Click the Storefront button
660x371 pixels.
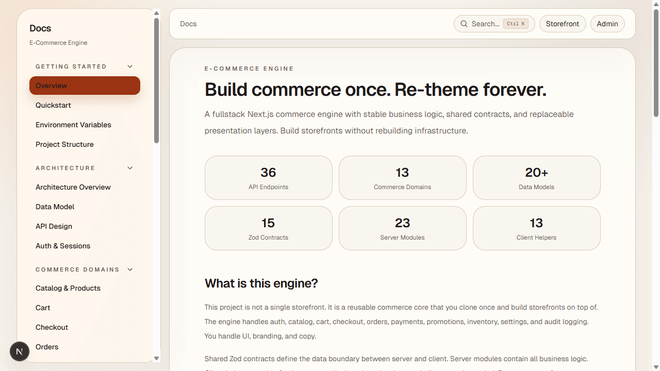(x=563, y=24)
